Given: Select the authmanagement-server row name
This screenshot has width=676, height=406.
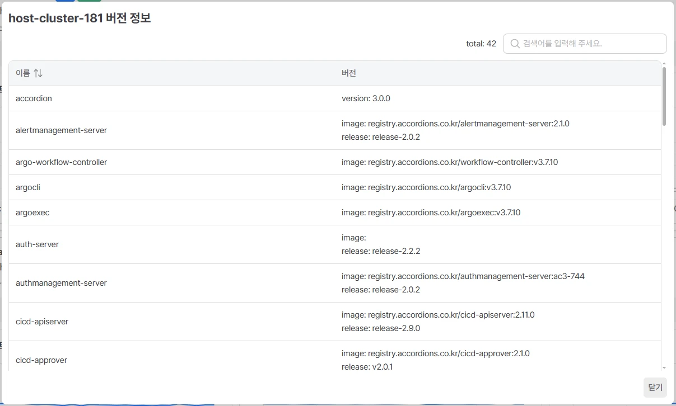Looking at the screenshot, I should [61, 283].
